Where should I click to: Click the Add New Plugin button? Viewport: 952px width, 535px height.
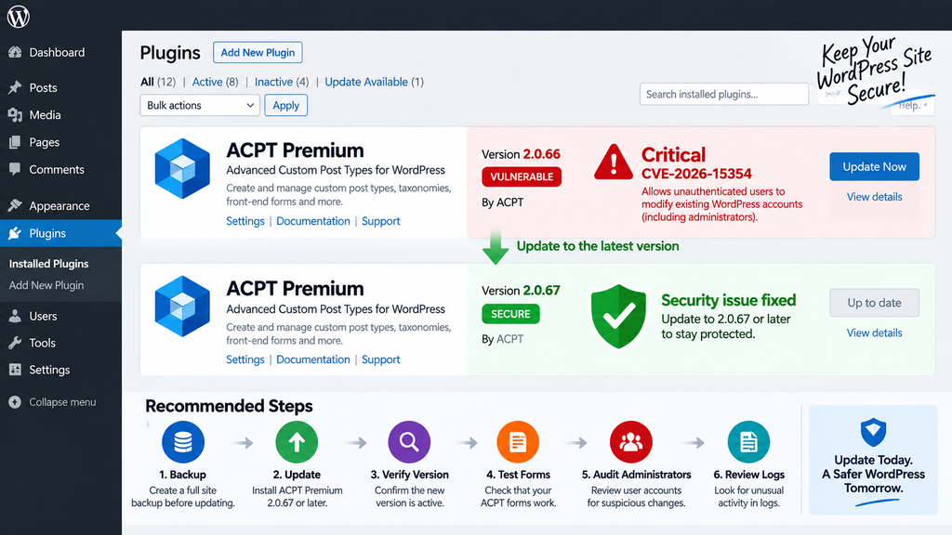pyautogui.click(x=258, y=53)
